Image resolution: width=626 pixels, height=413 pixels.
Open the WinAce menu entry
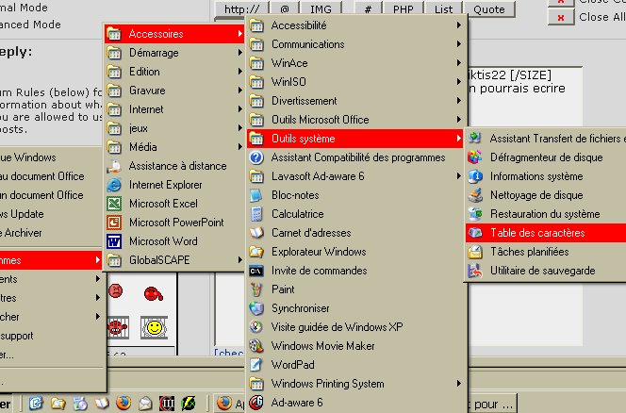354,63
